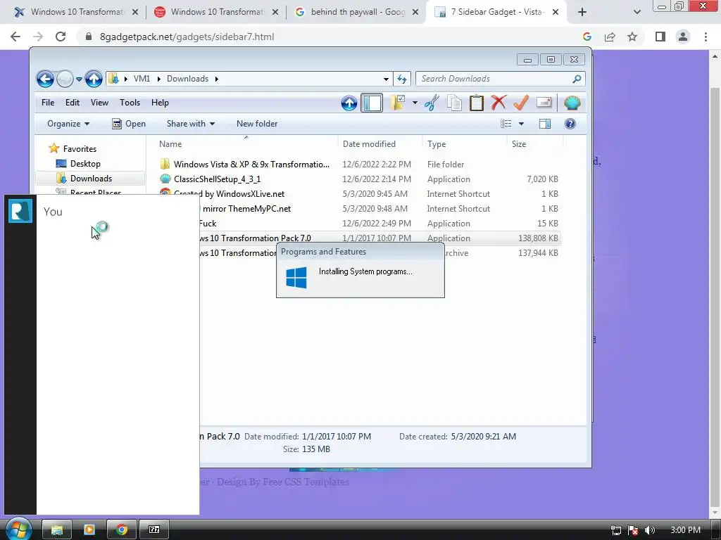721x540 pixels.
Task: Expand arrow after Downloads in address path
Action: point(217,79)
